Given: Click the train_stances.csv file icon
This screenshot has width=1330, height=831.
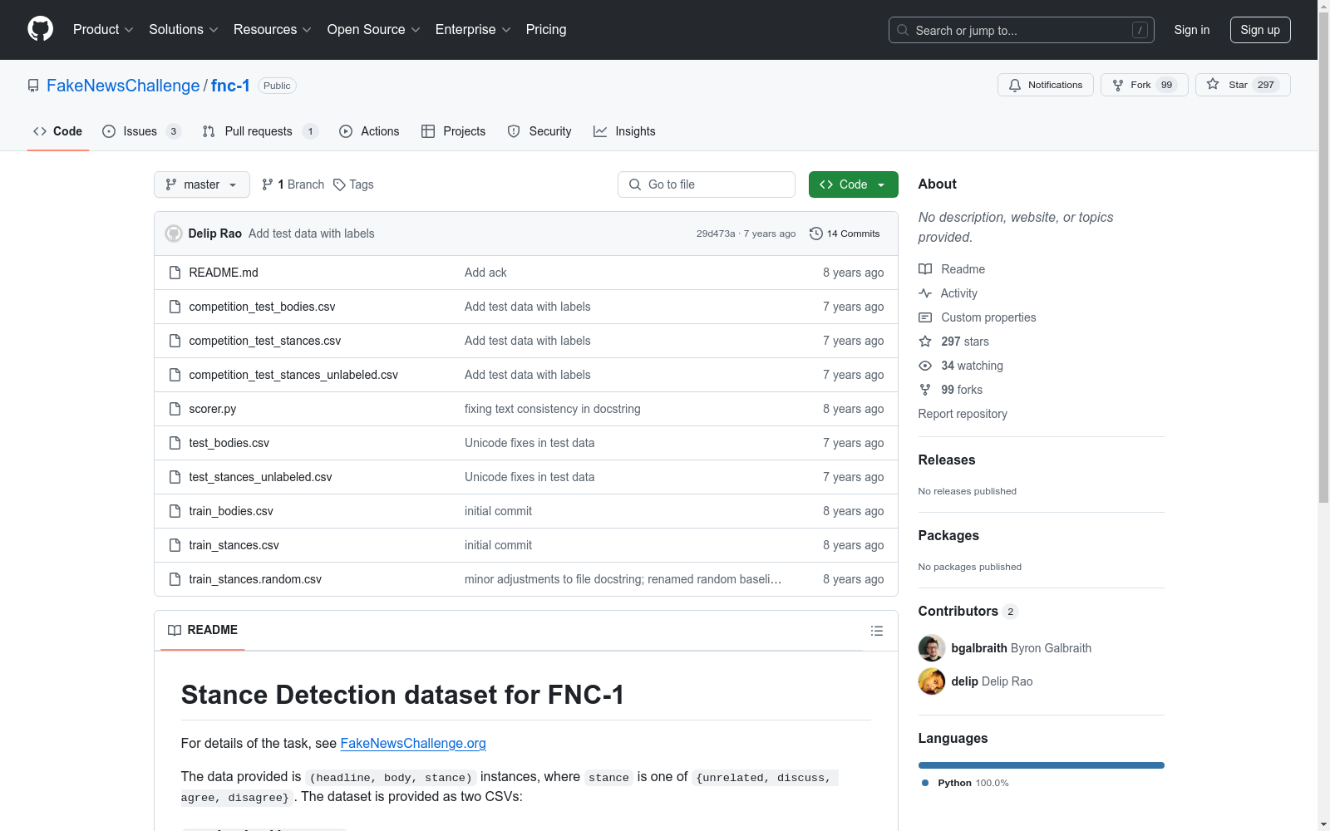Looking at the screenshot, I should 175,545.
